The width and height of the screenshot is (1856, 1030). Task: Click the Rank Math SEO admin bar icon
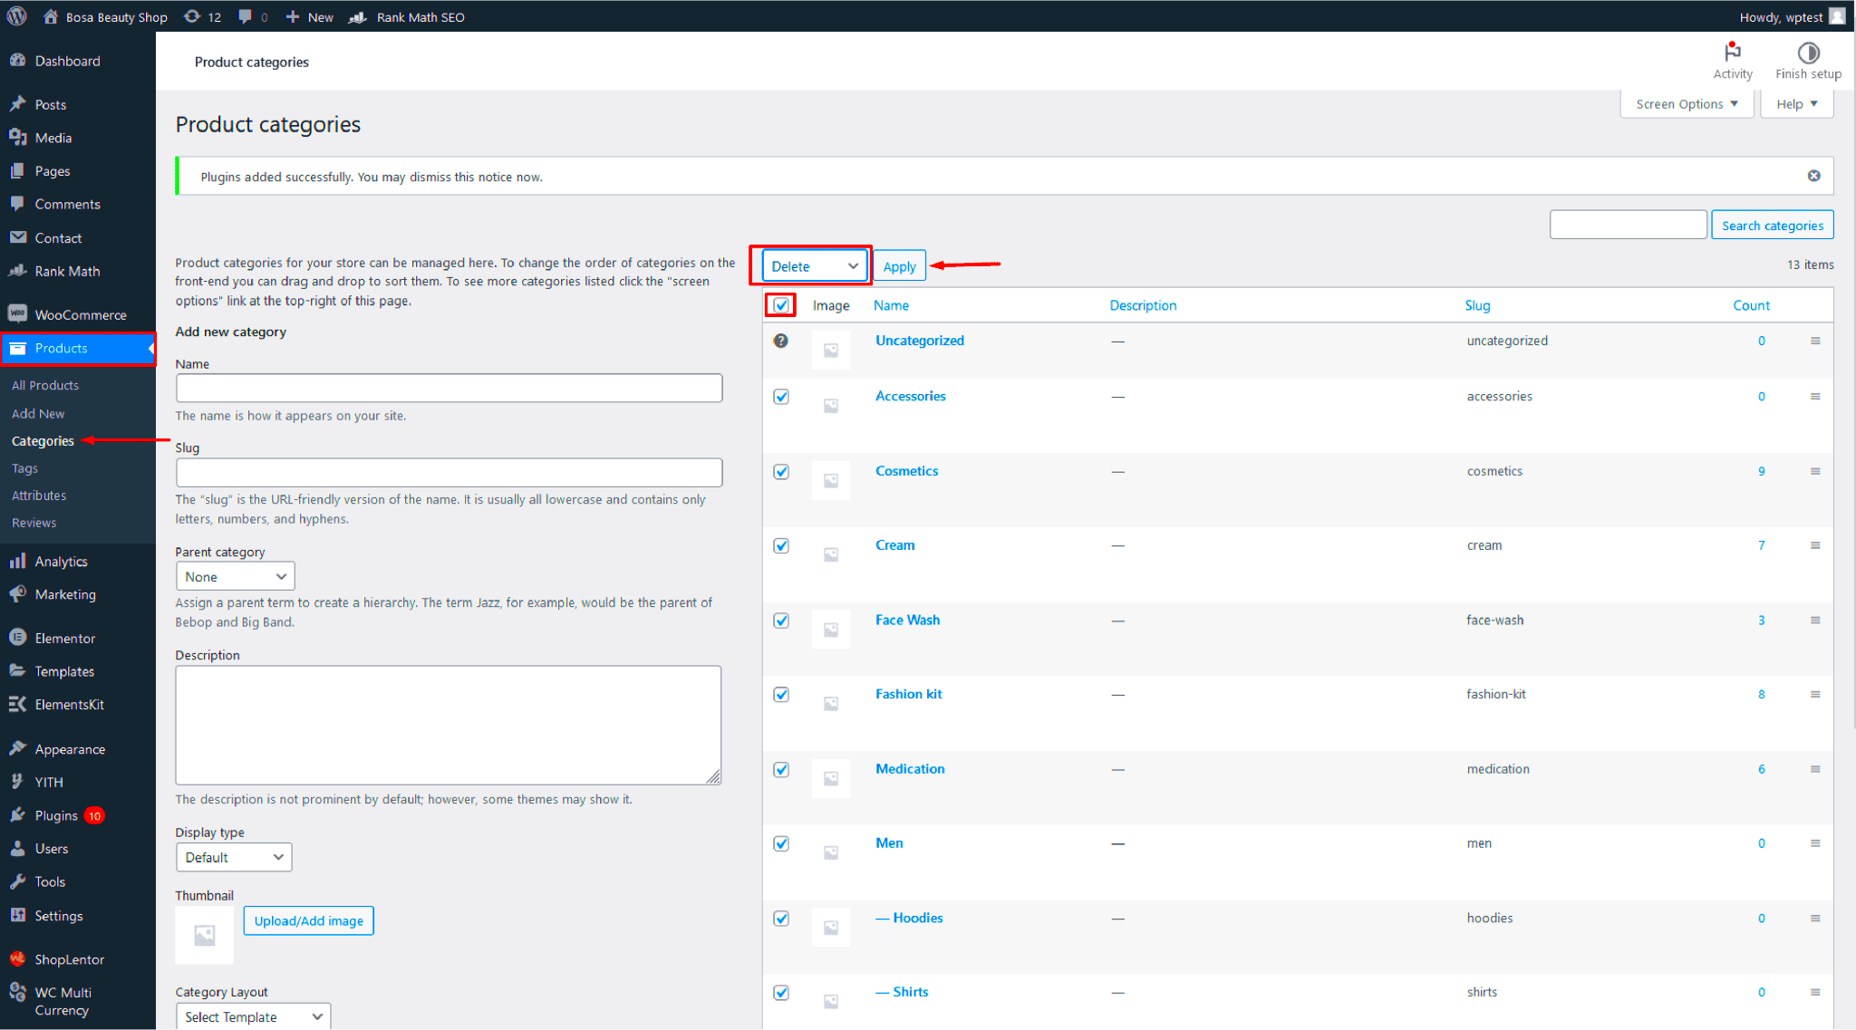(358, 16)
